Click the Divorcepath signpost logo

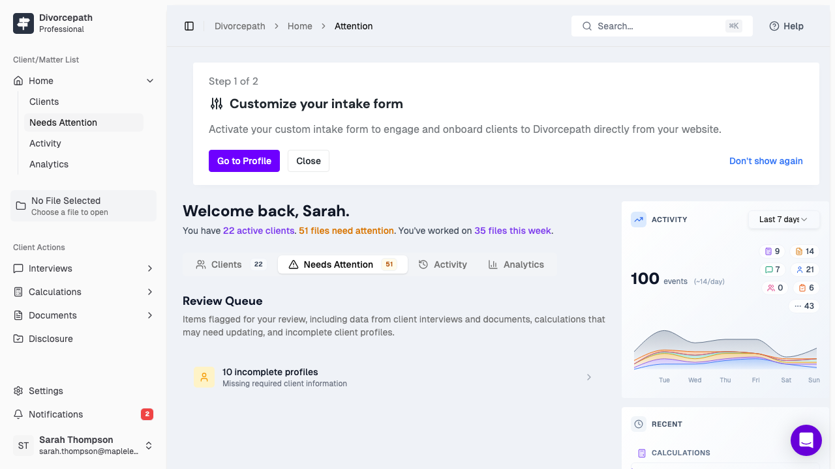click(23, 23)
